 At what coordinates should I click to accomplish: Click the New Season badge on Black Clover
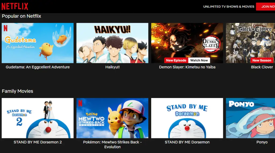[262, 60]
